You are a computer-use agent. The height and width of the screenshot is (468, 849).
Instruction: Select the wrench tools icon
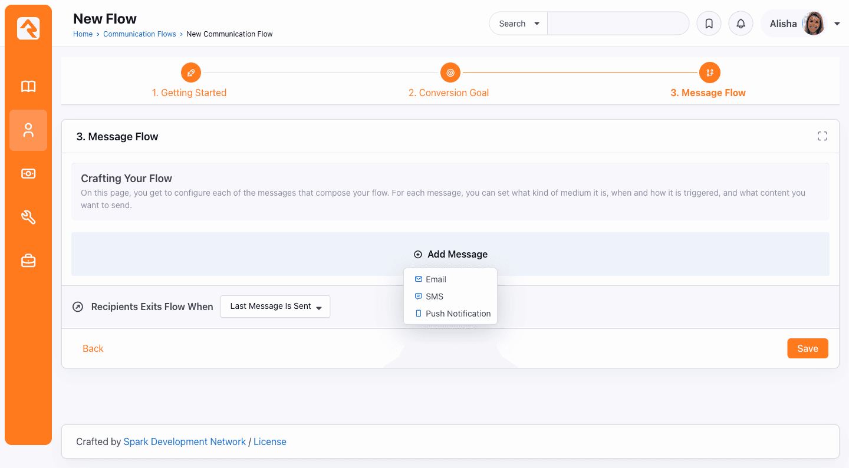click(x=28, y=217)
